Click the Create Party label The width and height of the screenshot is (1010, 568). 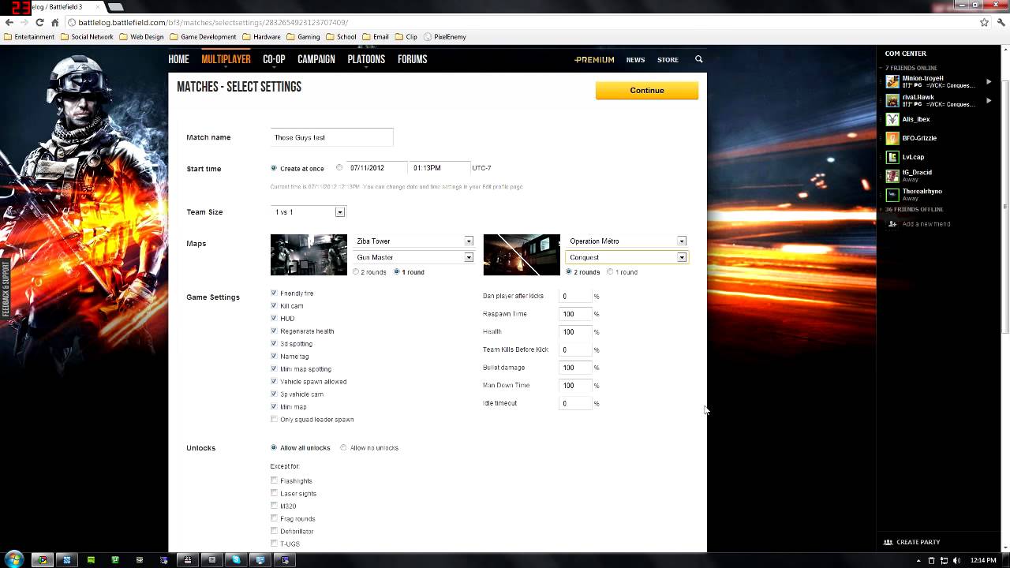(x=918, y=542)
